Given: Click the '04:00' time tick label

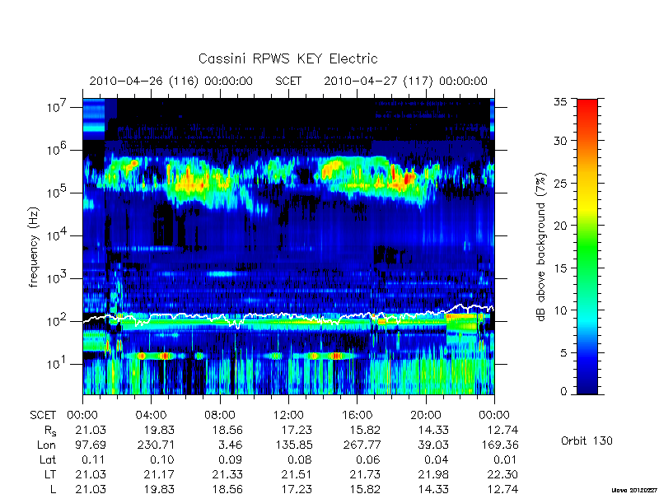Looking at the screenshot, I should click(x=151, y=416).
